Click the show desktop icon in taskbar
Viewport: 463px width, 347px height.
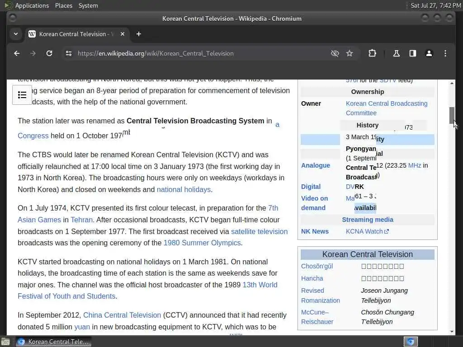point(5,342)
